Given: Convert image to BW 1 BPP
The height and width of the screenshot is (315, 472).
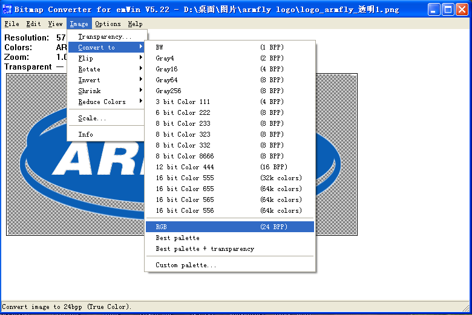Looking at the screenshot, I should click(x=230, y=47).
